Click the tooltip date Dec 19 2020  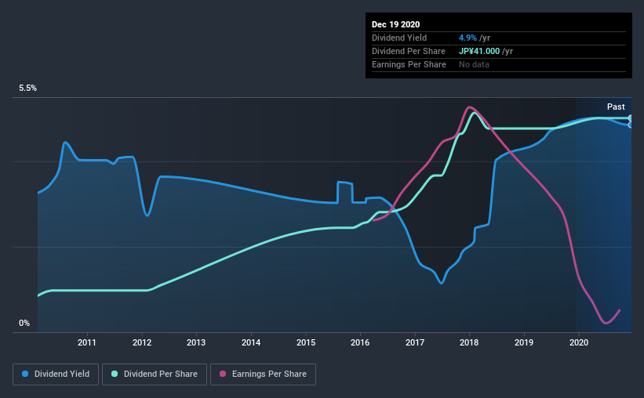[398, 24]
